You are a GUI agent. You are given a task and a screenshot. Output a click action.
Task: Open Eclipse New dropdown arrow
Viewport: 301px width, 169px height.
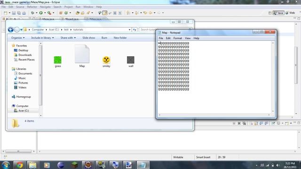click(9, 13)
